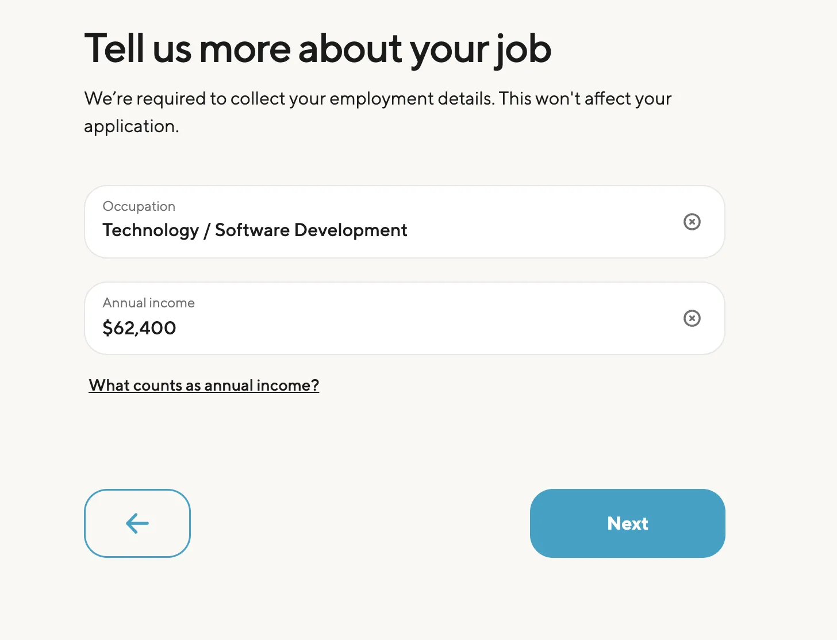Click Next to continue the application
The height and width of the screenshot is (640, 837).
pos(627,523)
